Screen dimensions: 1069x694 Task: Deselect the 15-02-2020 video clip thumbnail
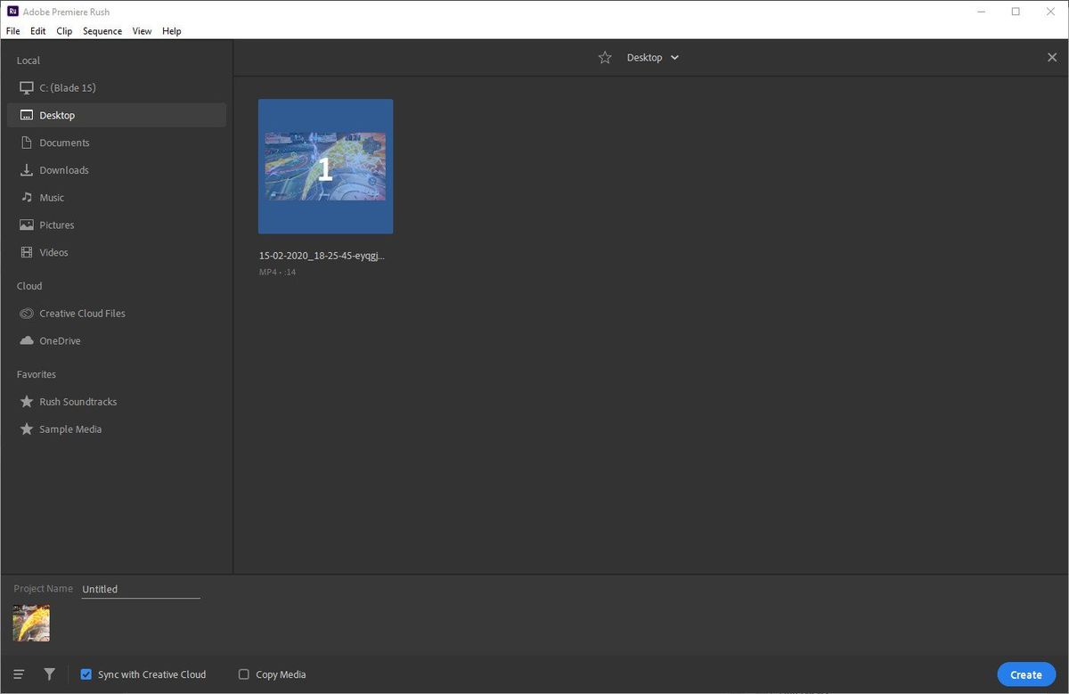click(x=324, y=166)
